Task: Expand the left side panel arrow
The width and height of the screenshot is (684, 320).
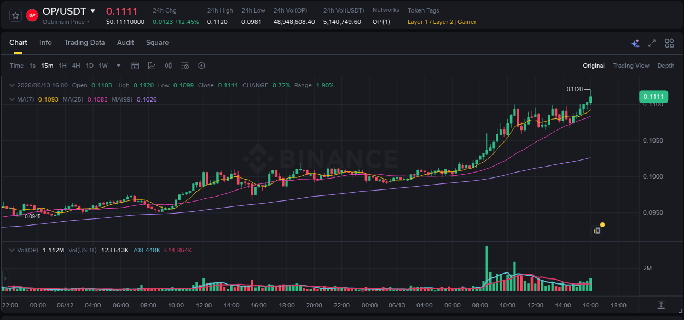Action: point(4,278)
